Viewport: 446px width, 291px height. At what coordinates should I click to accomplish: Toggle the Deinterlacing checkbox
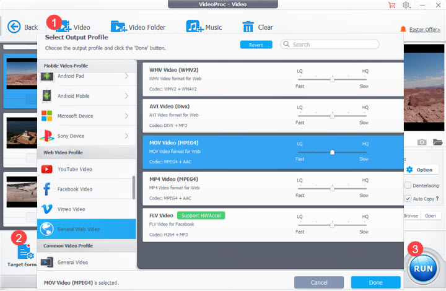pyautogui.click(x=408, y=185)
